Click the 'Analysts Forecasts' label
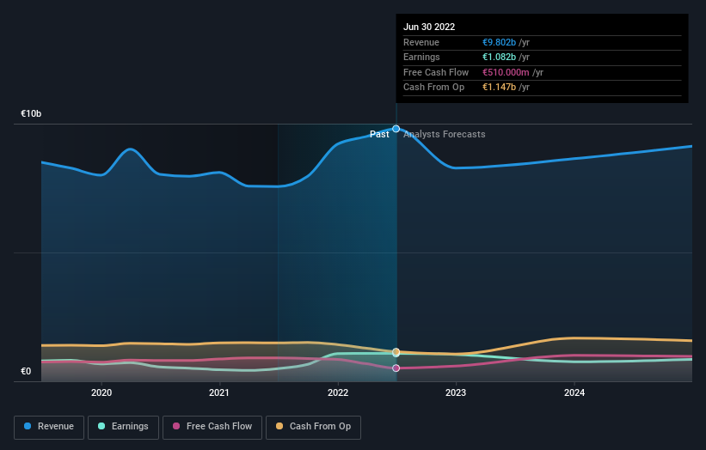 coord(445,135)
